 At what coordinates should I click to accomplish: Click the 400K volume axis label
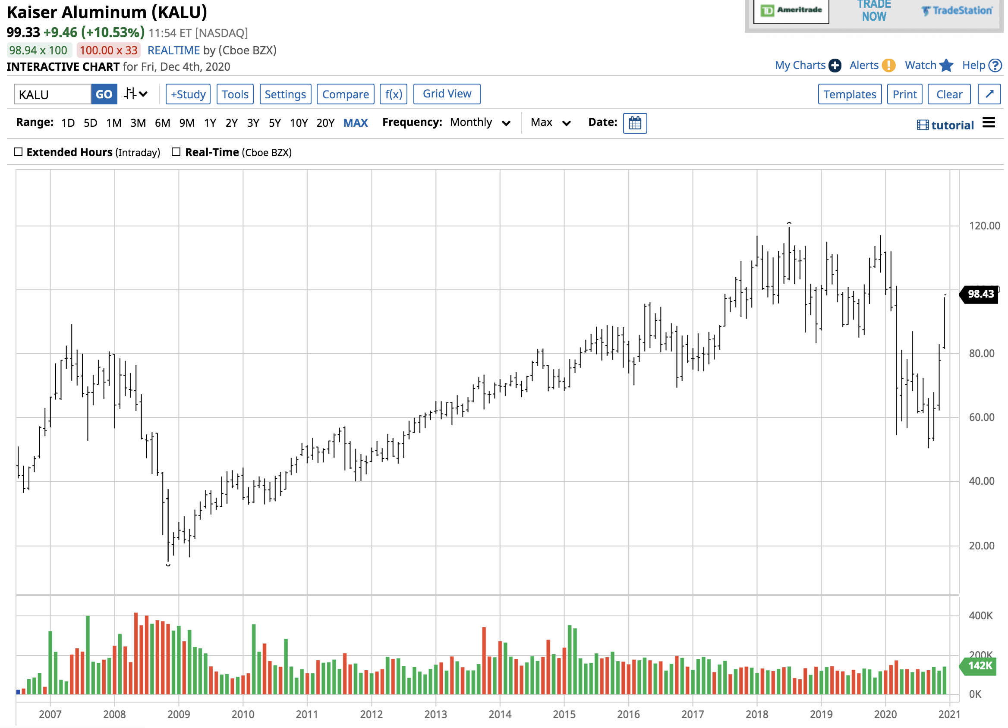980,615
